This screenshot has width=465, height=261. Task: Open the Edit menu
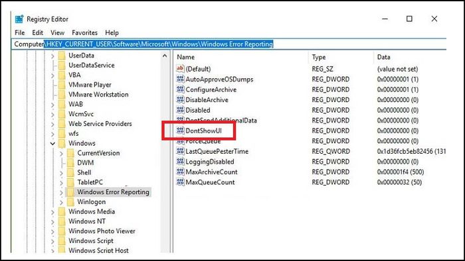click(x=38, y=32)
